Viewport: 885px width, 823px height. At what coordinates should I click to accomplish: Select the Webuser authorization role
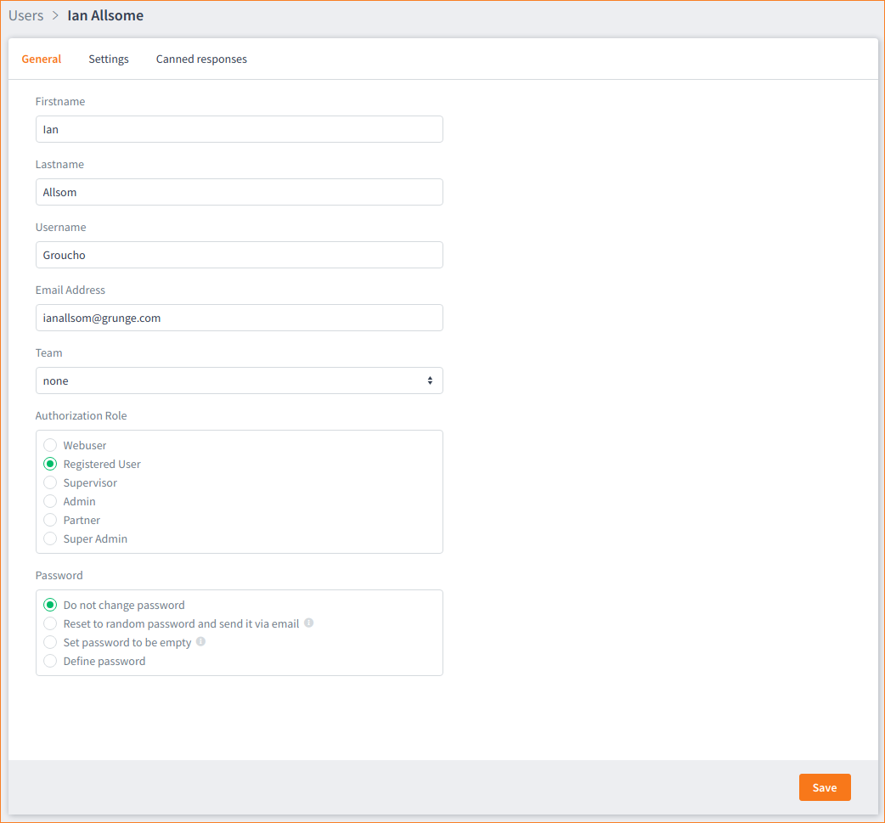(49, 445)
